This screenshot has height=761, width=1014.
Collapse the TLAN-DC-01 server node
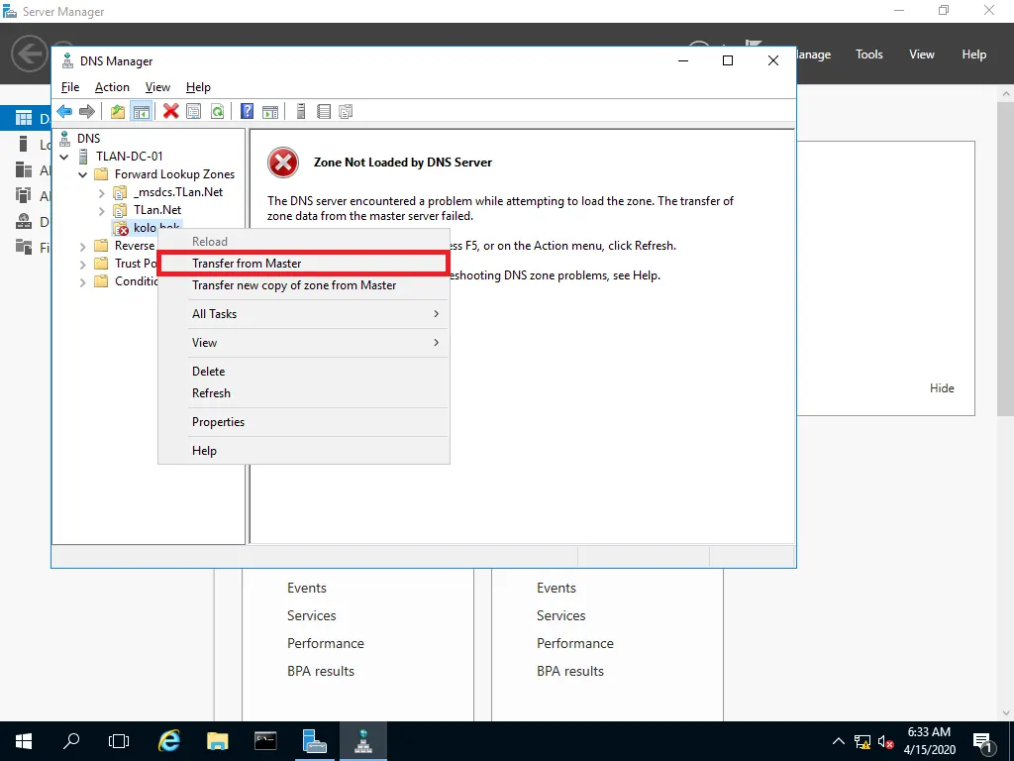click(x=64, y=157)
